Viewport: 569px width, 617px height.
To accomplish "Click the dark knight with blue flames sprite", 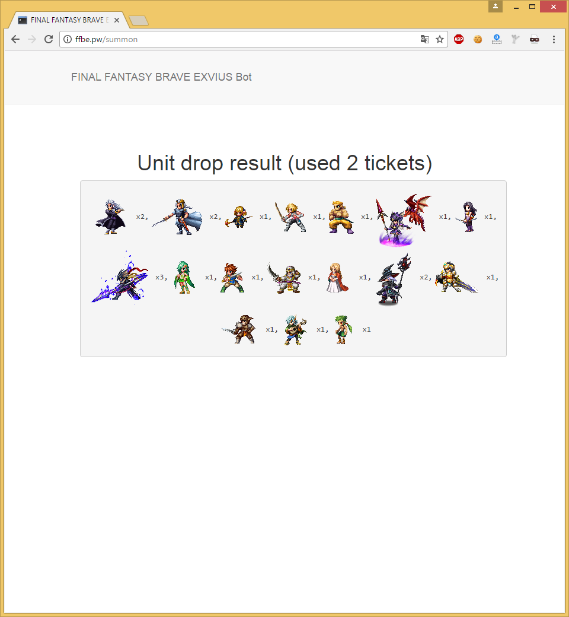I will click(x=120, y=278).
